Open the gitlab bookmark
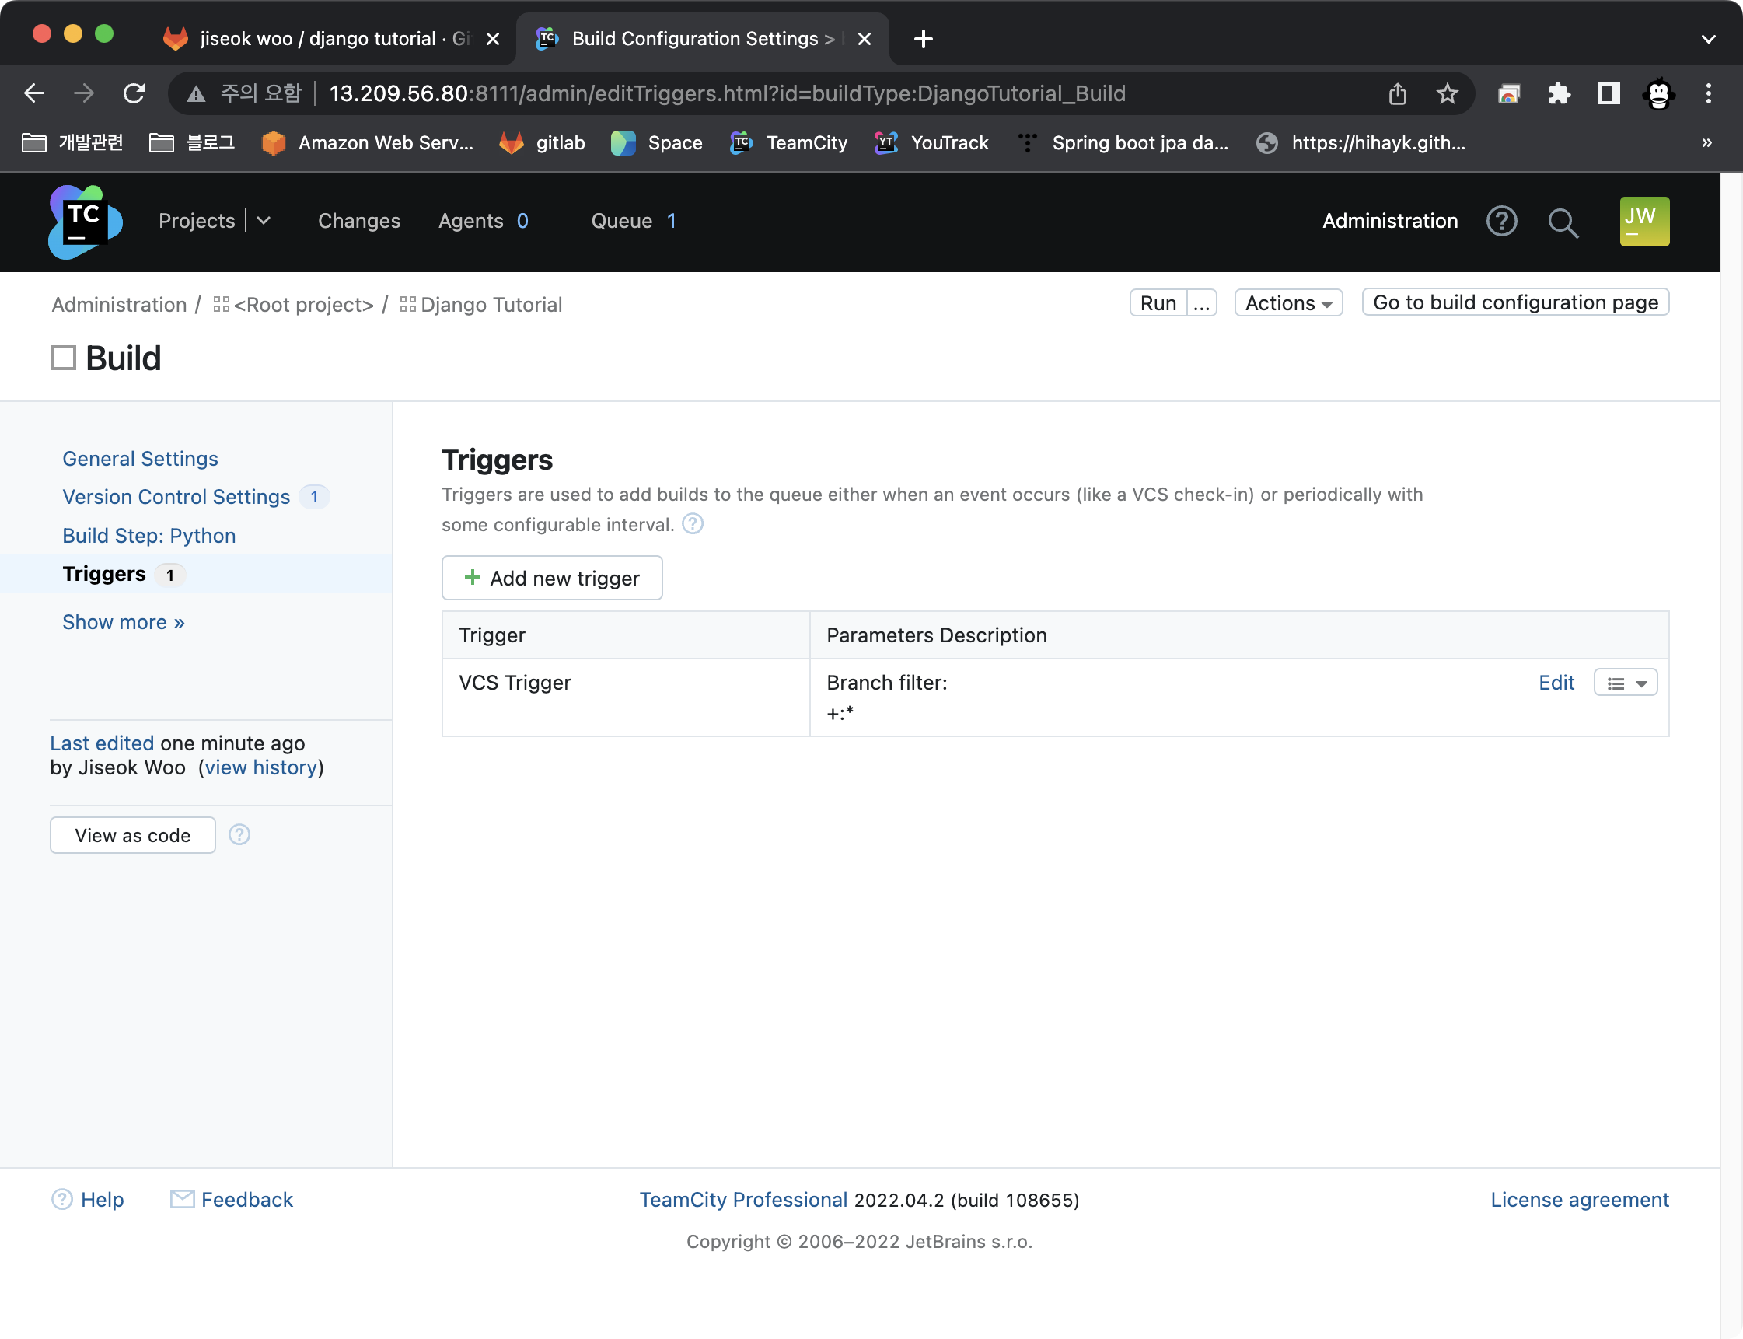1743x1339 pixels. 542,142
